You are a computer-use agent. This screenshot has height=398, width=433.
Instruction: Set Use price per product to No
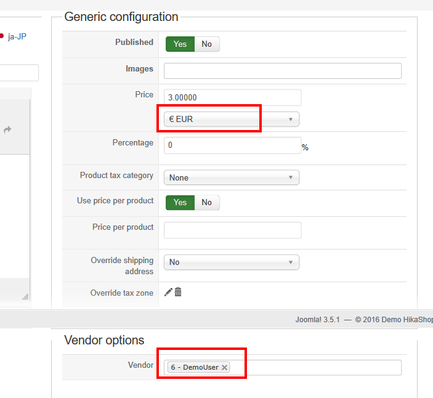pos(207,202)
